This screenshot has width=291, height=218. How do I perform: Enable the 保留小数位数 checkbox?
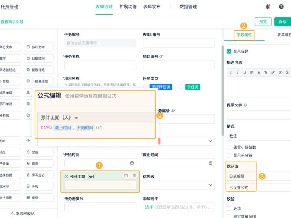coord(229,147)
